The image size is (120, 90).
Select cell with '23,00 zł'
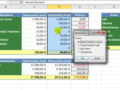pyautogui.click(x=34, y=31)
